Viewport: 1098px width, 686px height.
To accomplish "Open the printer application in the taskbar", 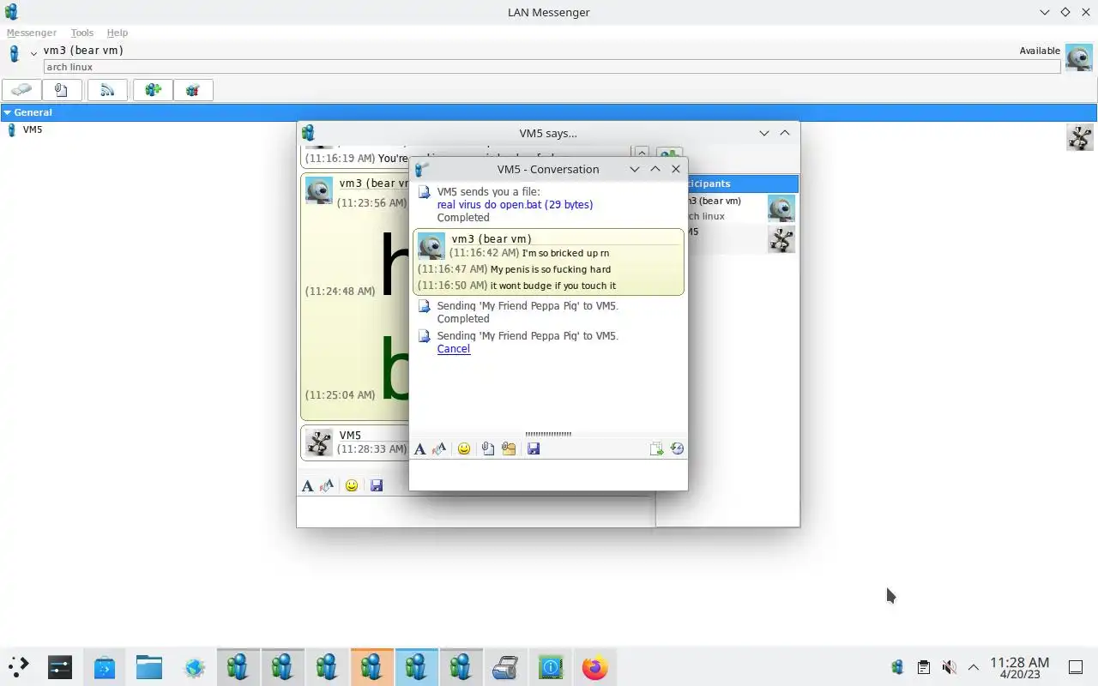I will pos(504,667).
